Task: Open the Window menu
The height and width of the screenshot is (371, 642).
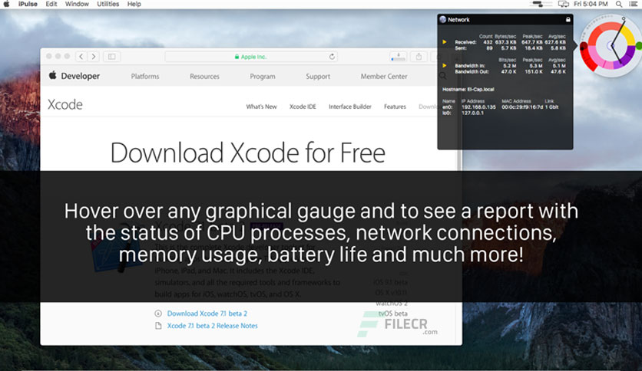Action: coord(77,4)
